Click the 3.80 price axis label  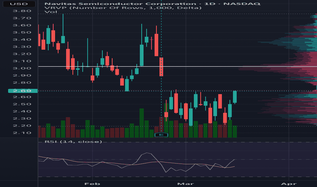(22, 11)
